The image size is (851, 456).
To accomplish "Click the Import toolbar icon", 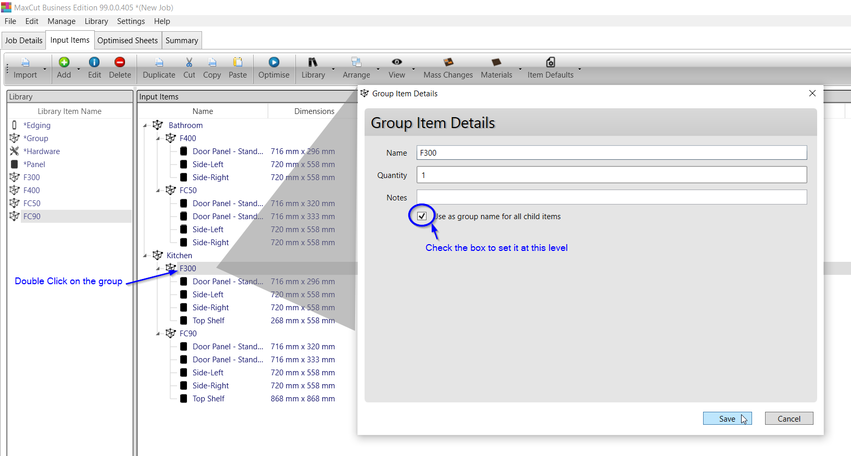I will click(x=25, y=62).
